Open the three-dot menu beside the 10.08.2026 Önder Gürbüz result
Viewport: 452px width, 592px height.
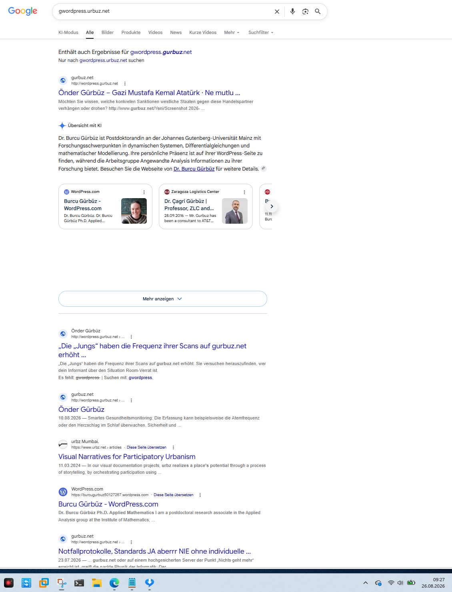coord(131,400)
